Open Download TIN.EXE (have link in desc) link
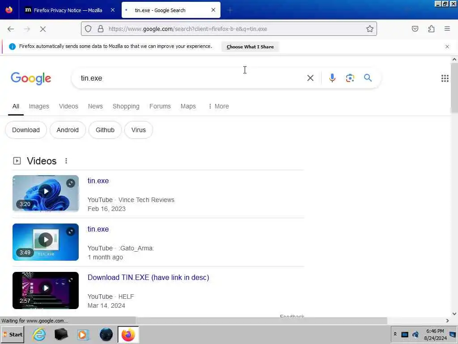 pyautogui.click(x=148, y=277)
